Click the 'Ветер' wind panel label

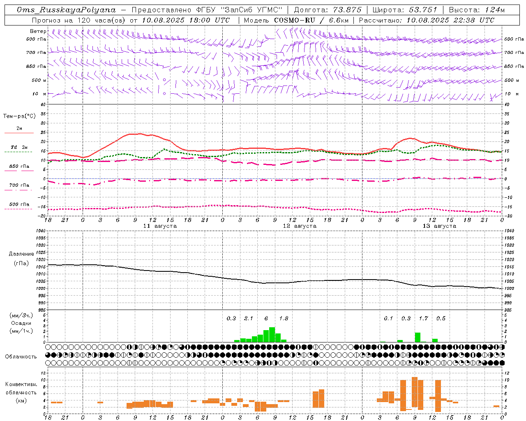(x=38, y=31)
